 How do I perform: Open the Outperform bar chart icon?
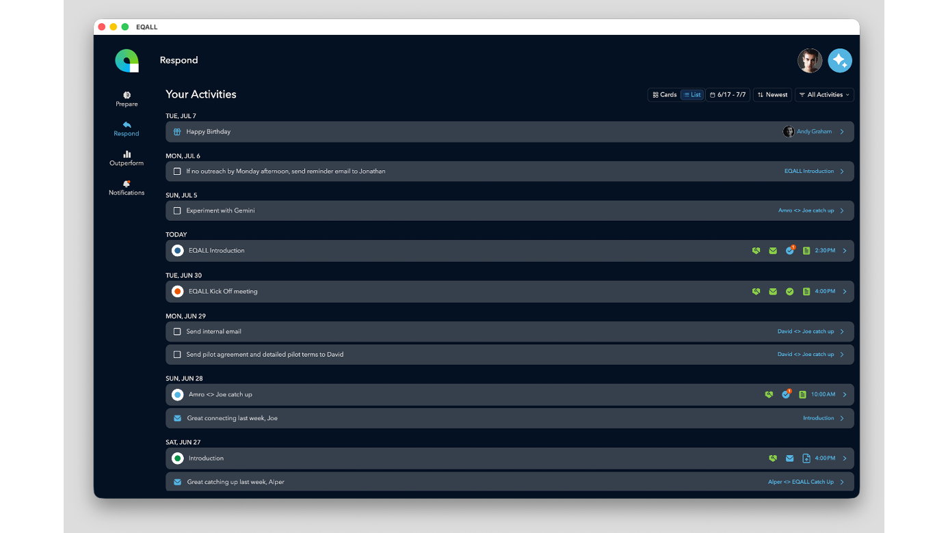[127, 154]
